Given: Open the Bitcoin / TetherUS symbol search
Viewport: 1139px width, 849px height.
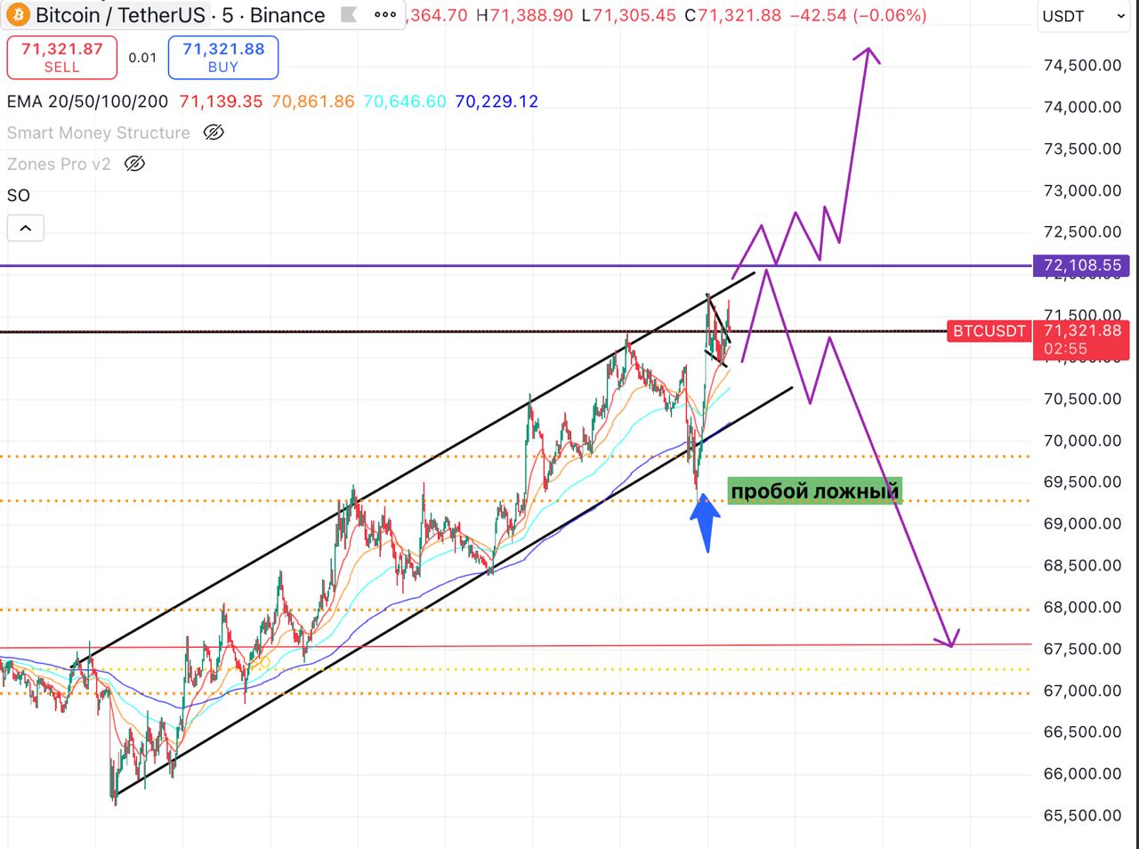Looking at the screenshot, I should point(120,15).
